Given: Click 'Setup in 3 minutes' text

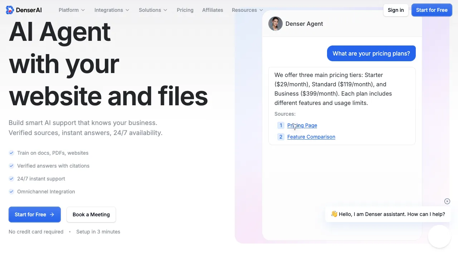Looking at the screenshot, I should [98, 232].
